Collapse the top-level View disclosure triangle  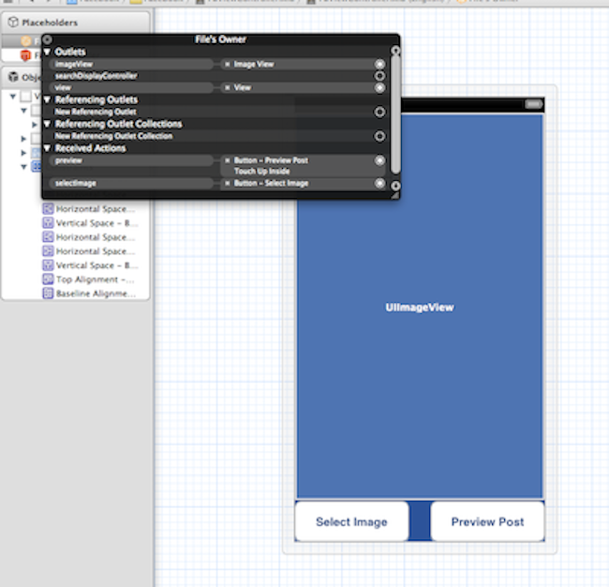[x=13, y=96]
